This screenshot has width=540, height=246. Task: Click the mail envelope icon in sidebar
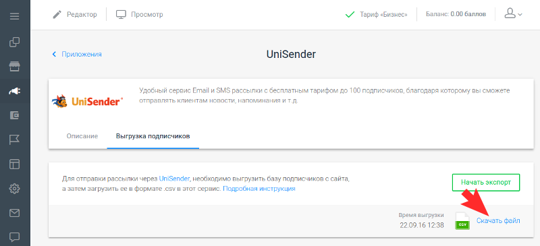click(14, 213)
